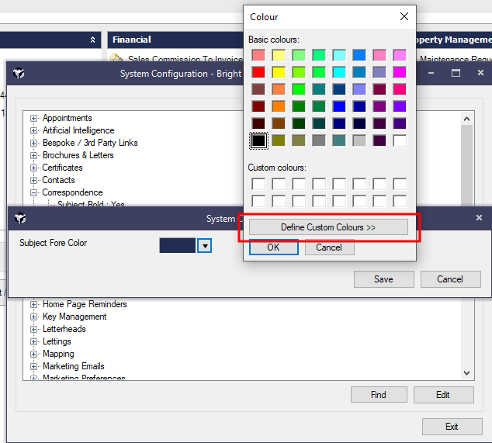Select the first empty custom colour box
The height and width of the screenshot is (443, 492).
point(258,184)
